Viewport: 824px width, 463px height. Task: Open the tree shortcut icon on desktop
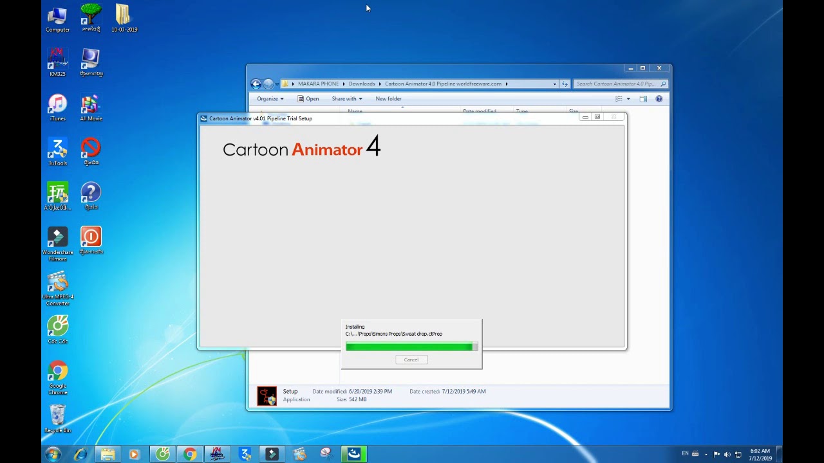91,18
